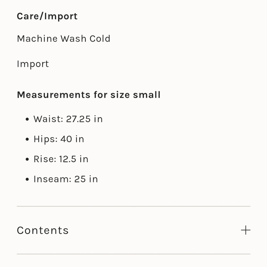
Task: Click the bullet beside Rise measurement
Action: click(x=27, y=159)
